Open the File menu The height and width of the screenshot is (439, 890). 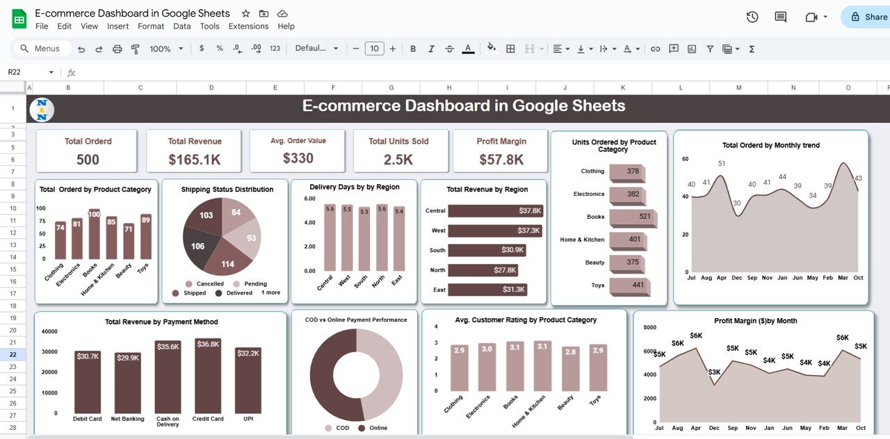pyautogui.click(x=42, y=26)
